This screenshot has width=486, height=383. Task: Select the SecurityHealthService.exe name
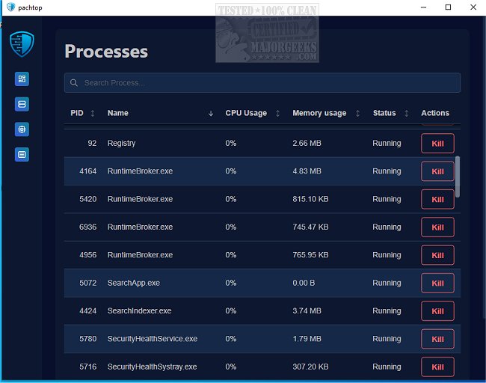tap(153, 339)
